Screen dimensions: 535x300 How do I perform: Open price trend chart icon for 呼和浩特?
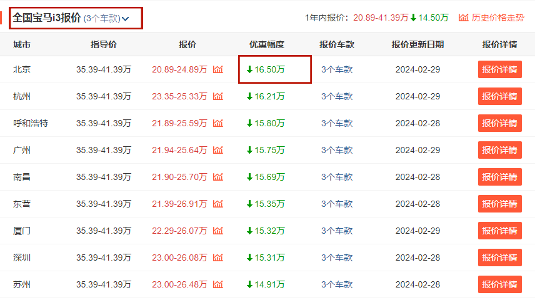pos(217,123)
